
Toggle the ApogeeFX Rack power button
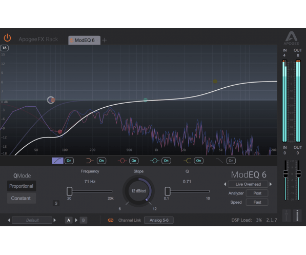(7, 38)
